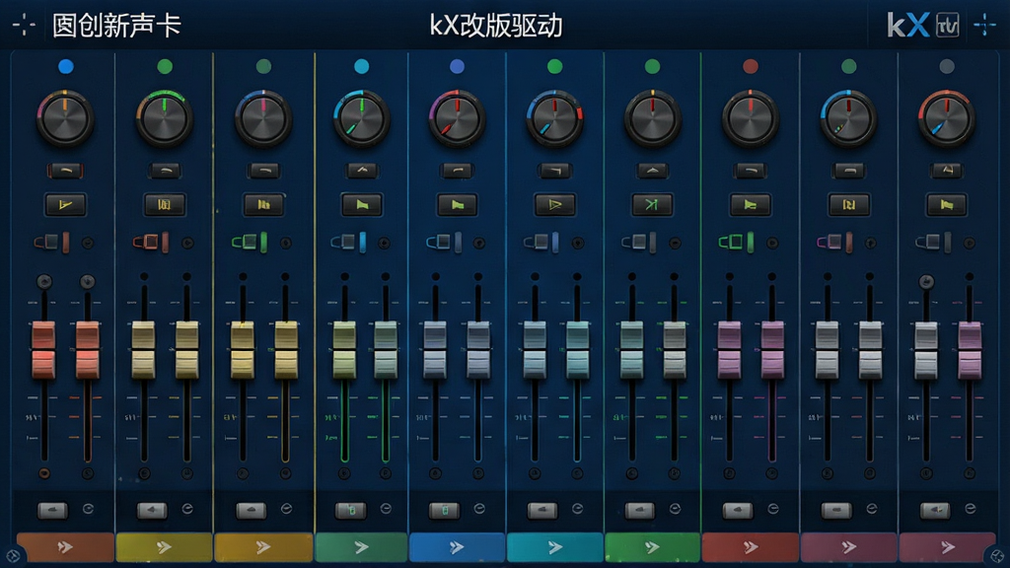Screen dimensions: 1010x568
Task: Click the circular icon beside channel 3 bottom grey button
Action: pyautogui.click(x=287, y=509)
